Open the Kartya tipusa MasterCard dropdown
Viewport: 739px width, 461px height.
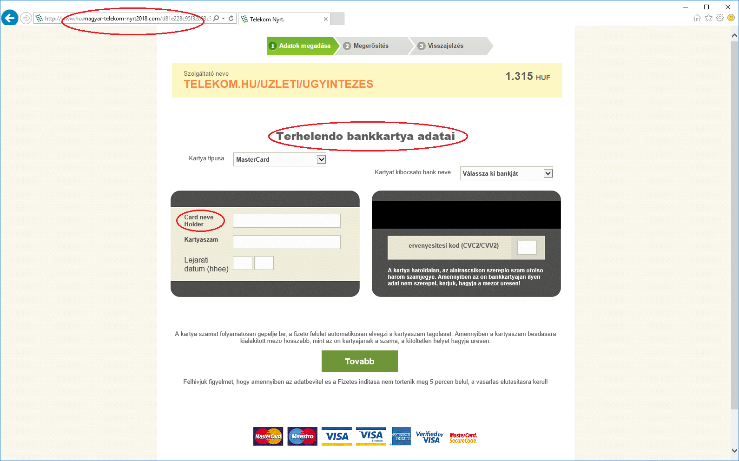click(x=279, y=159)
